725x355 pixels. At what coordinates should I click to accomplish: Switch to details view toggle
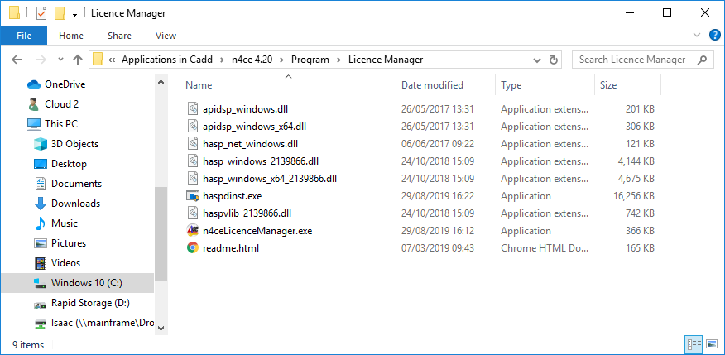693,344
